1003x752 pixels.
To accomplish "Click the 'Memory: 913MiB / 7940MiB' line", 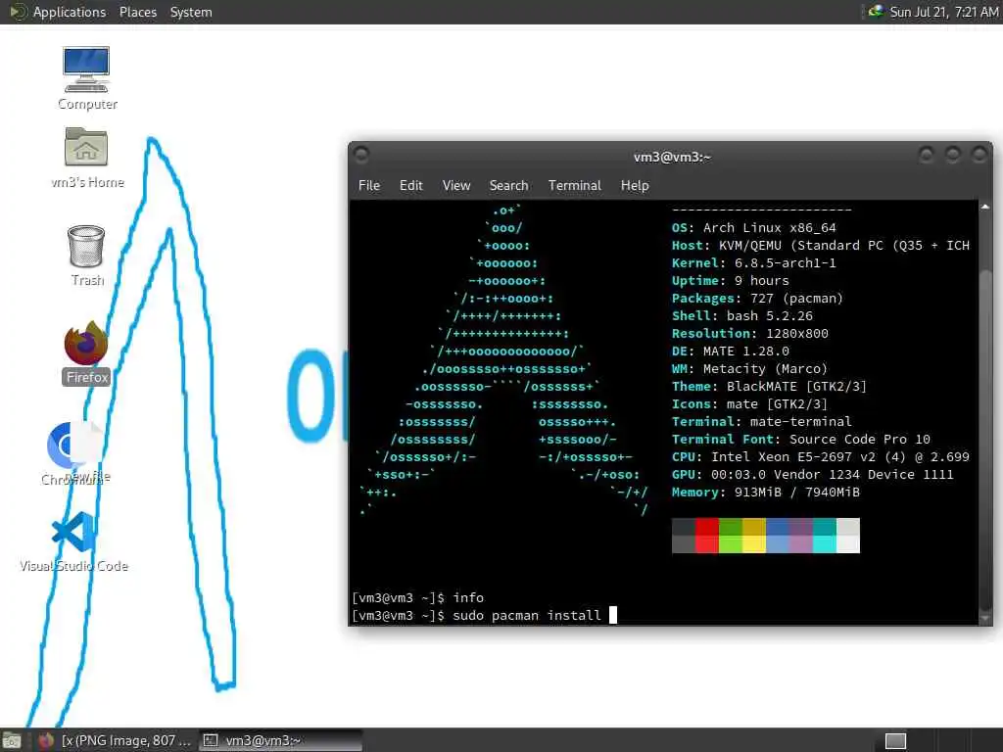I will point(766,493).
